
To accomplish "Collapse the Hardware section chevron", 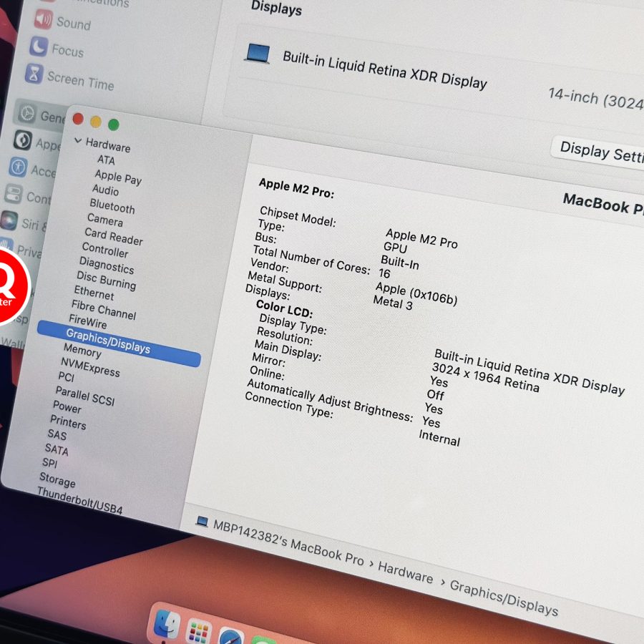I will click(x=78, y=141).
